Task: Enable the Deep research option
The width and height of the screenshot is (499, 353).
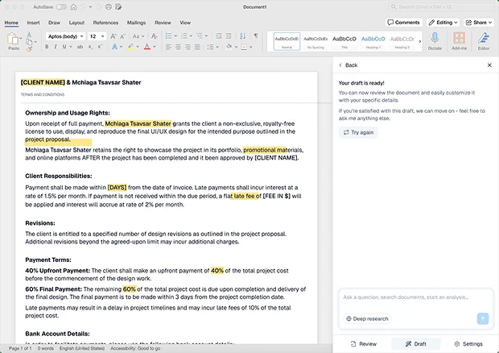Action: coord(366,318)
